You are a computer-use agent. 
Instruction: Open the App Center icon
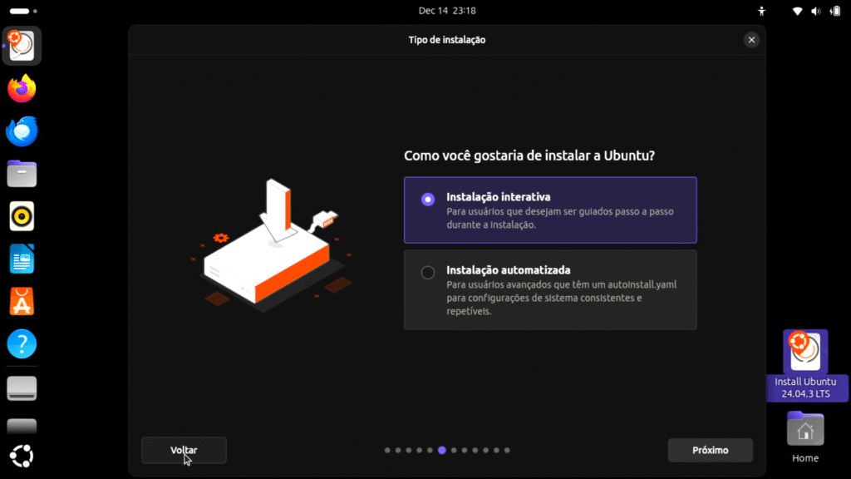click(22, 301)
